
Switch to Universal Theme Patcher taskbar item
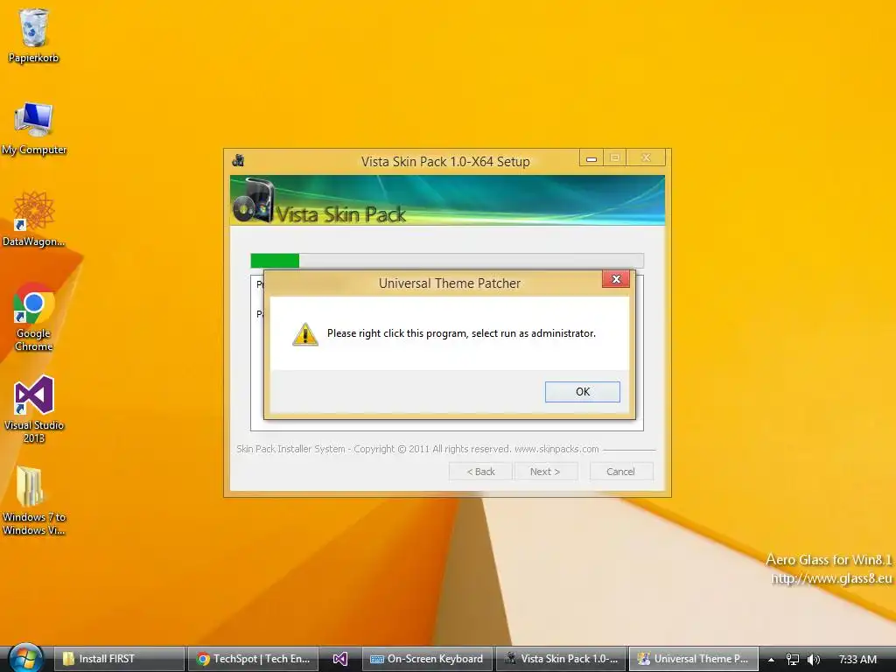(694, 659)
